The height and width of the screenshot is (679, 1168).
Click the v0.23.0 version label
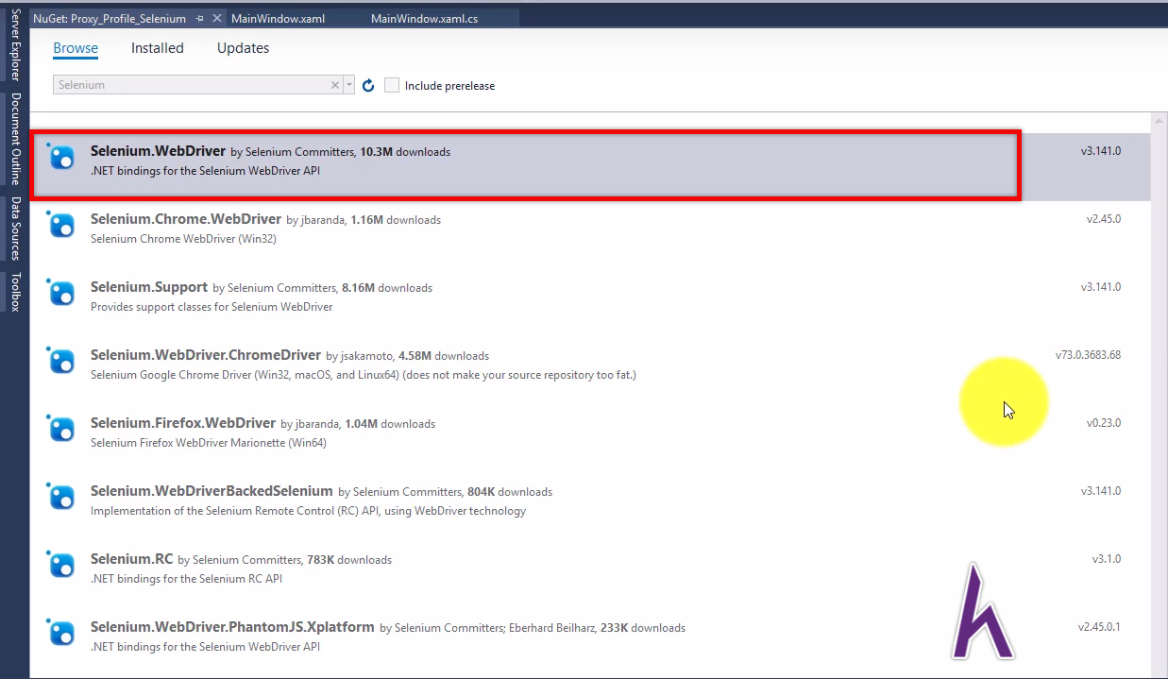coord(1104,423)
